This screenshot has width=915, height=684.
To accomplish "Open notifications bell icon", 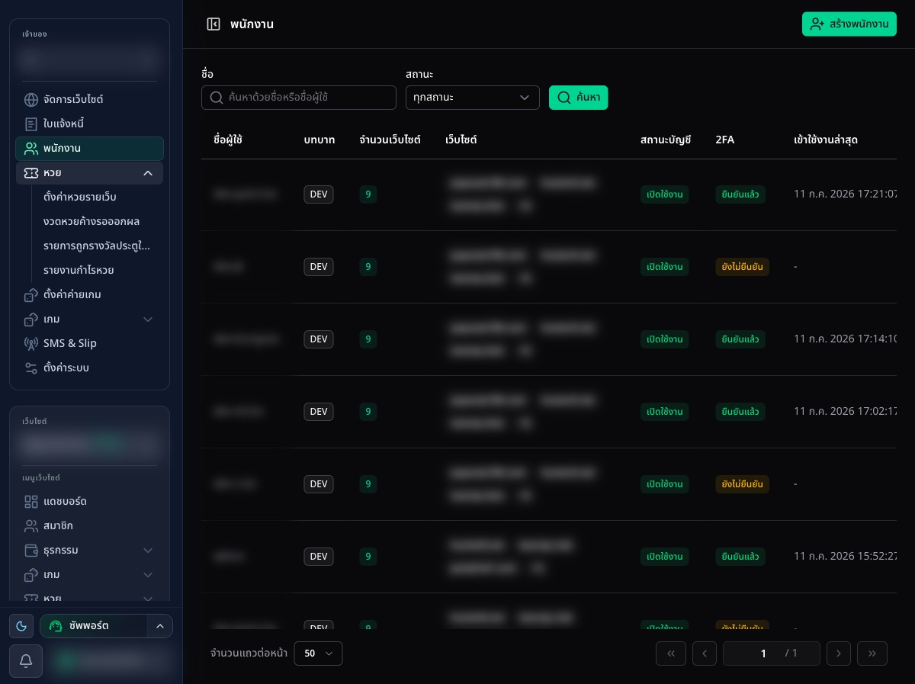I will pos(26,661).
